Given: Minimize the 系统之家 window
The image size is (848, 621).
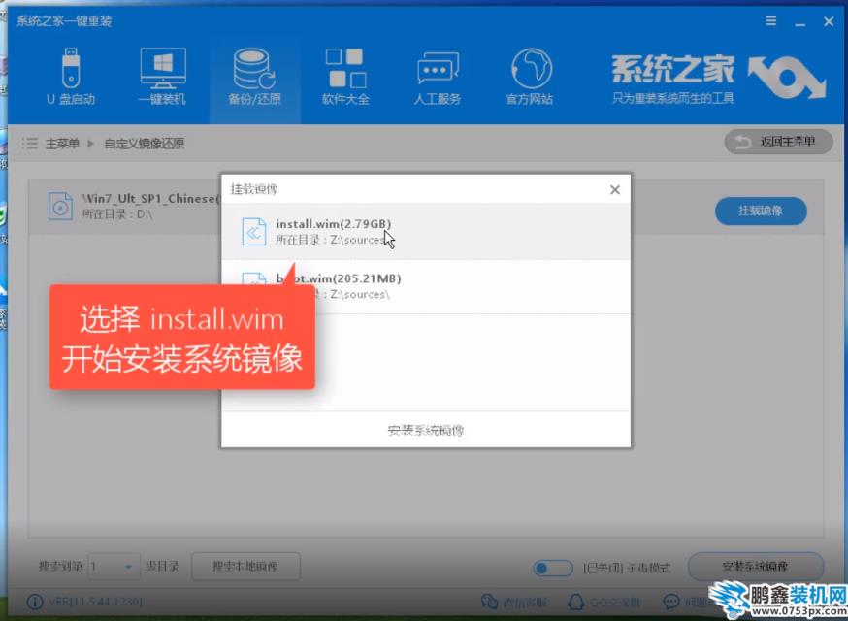Looking at the screenshot, I should point(799,22).
